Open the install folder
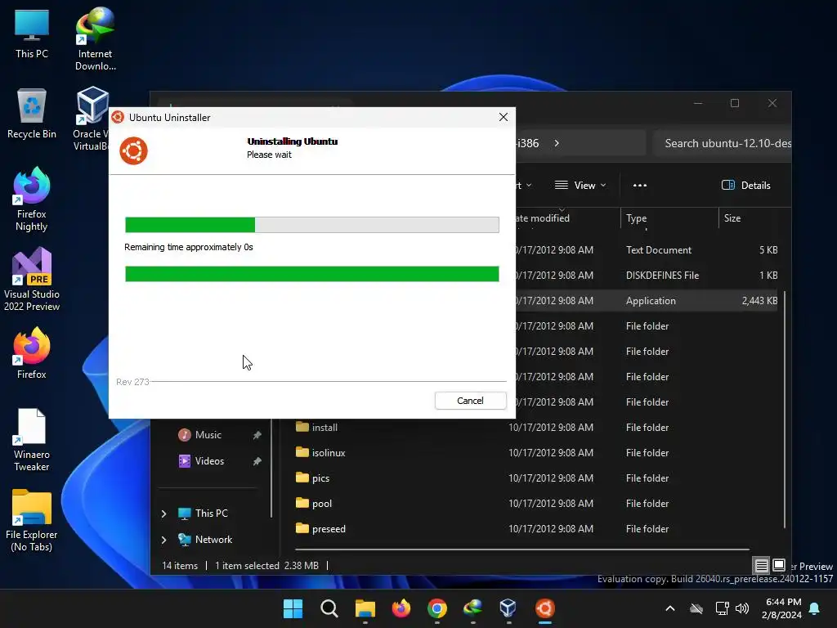Viewport: 837px width, 628px height. coord(536,427)
